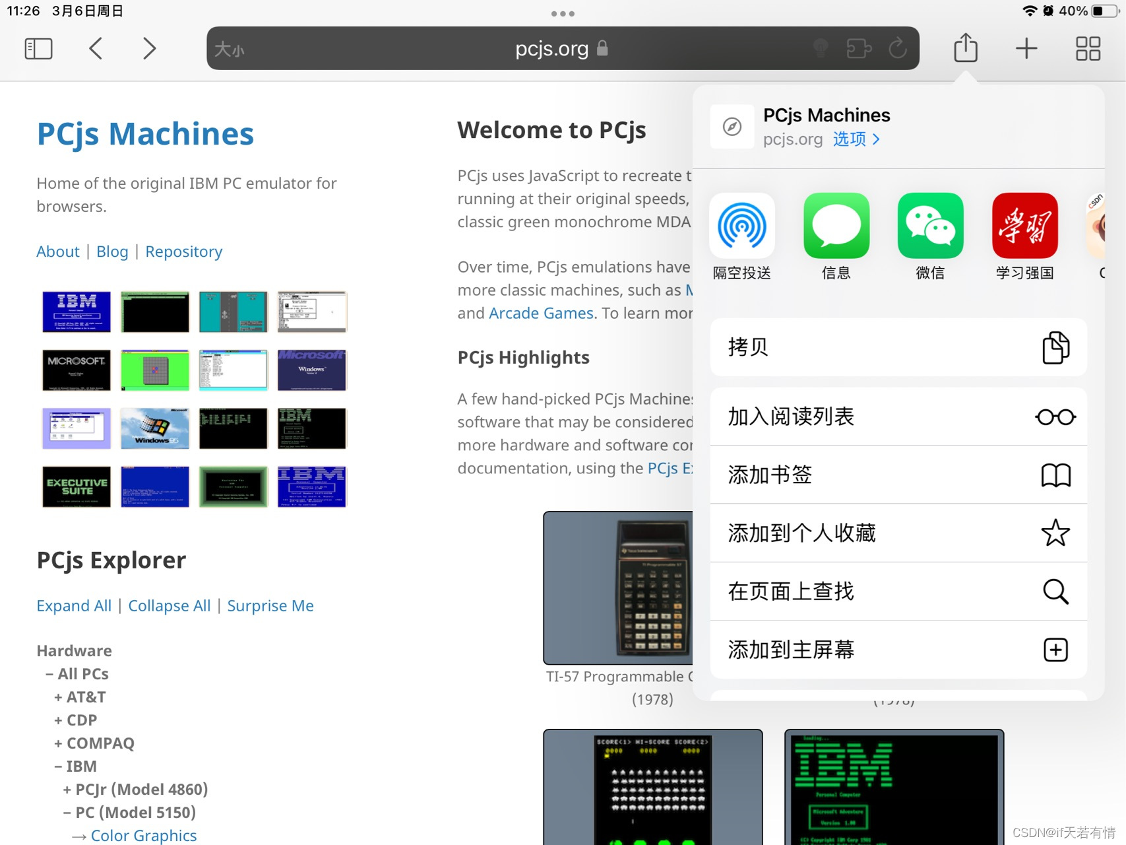This screenshot has height=845, width=1126.
Task: Click Collapse All in PCjs Explorer
Action: point(170,606)
